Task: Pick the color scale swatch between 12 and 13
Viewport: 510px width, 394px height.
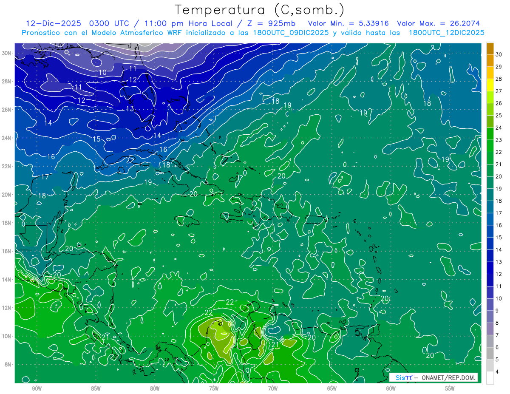Action: 490,268
